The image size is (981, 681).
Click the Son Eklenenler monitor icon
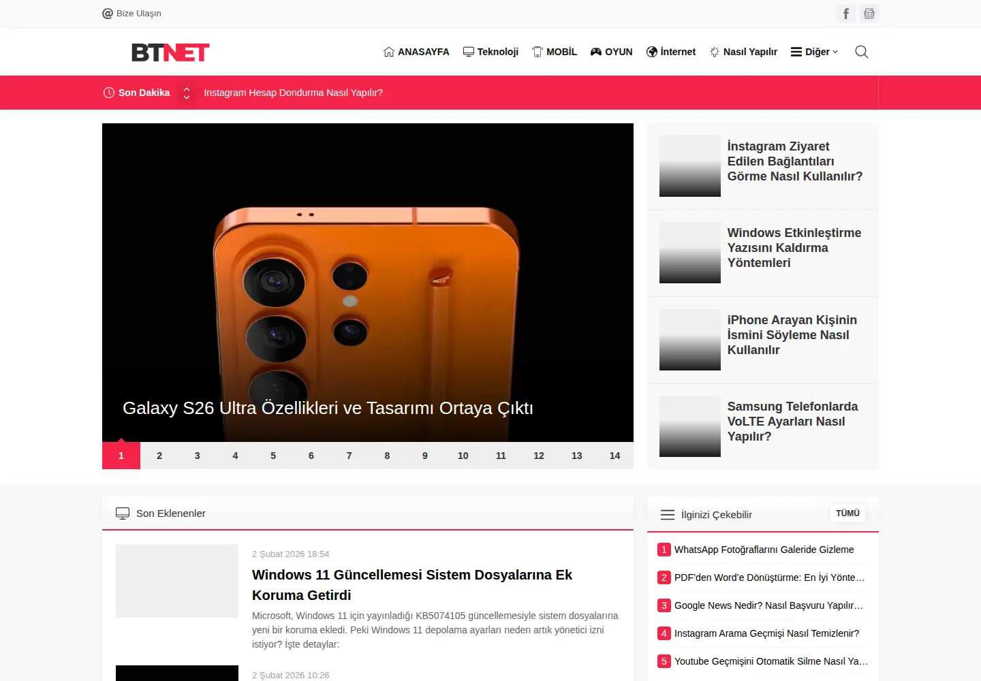pos(123,513)
